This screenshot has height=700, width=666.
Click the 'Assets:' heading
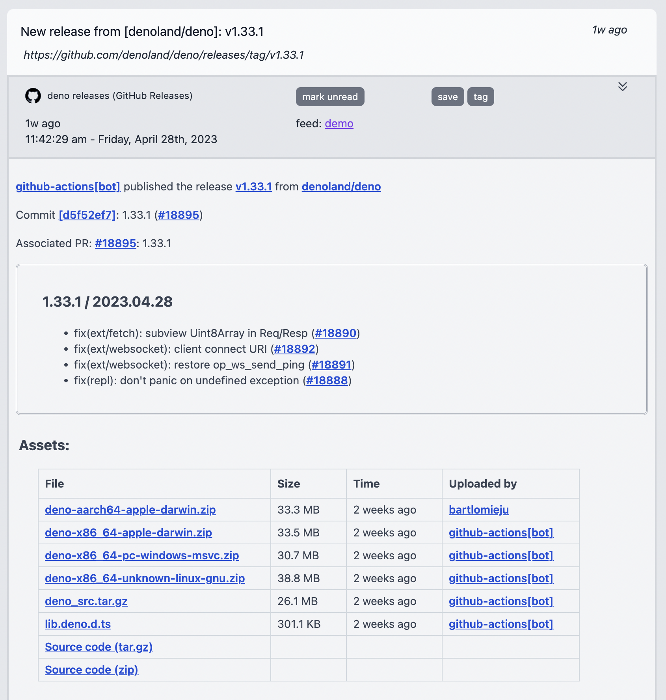pos(44,445)
